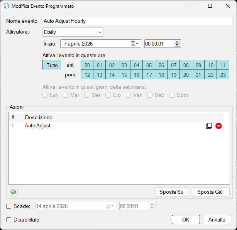Image resolution: width=237 pixels, height=230 pixels.
Task: Toggle hour 01 in the hour grid
Action: (100, 65)
